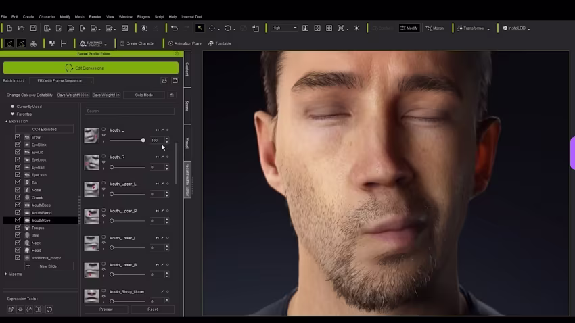
Task: Select the Mouth_Upper_R thumbnail
Action: click(x=92, y=216)
